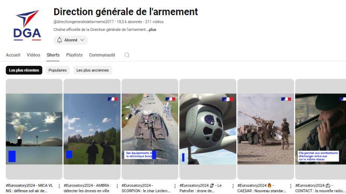This screenshot has height=194, width=346.
Task: Expand the Abonné subscription dropdown chevron
Action: 82,40
